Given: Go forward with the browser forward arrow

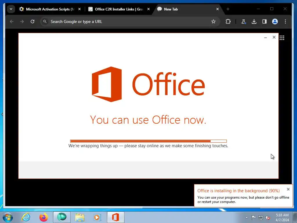Looking at the screenshot, I should pos(22,21).
